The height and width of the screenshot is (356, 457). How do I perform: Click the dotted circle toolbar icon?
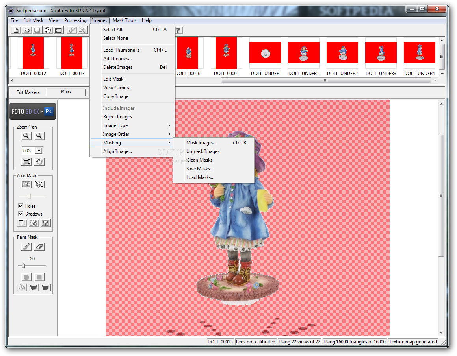click(48, 30)
